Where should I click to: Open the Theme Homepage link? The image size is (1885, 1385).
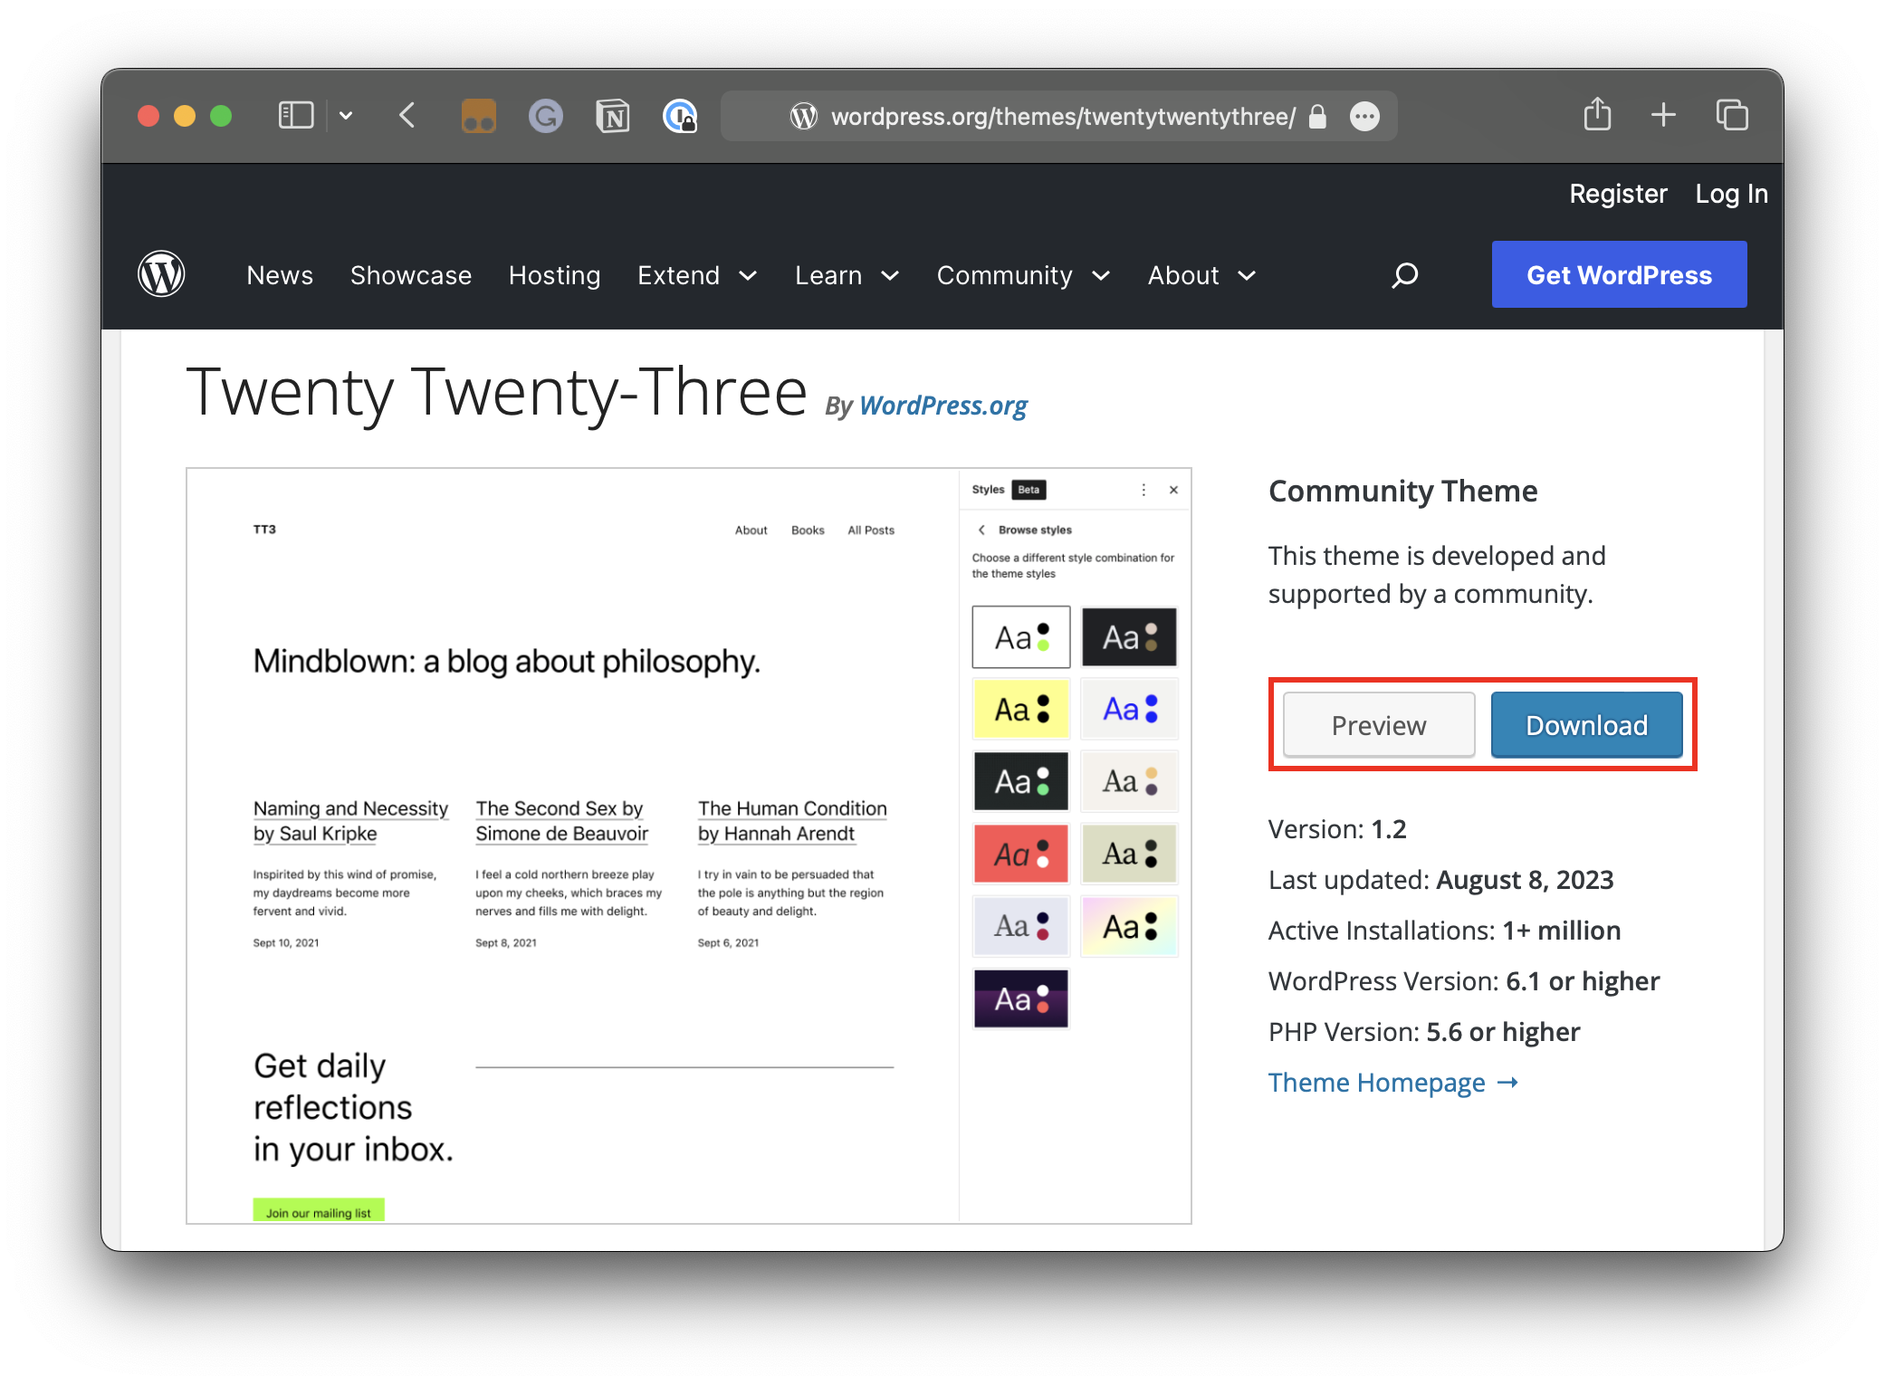(1375, 1082)
